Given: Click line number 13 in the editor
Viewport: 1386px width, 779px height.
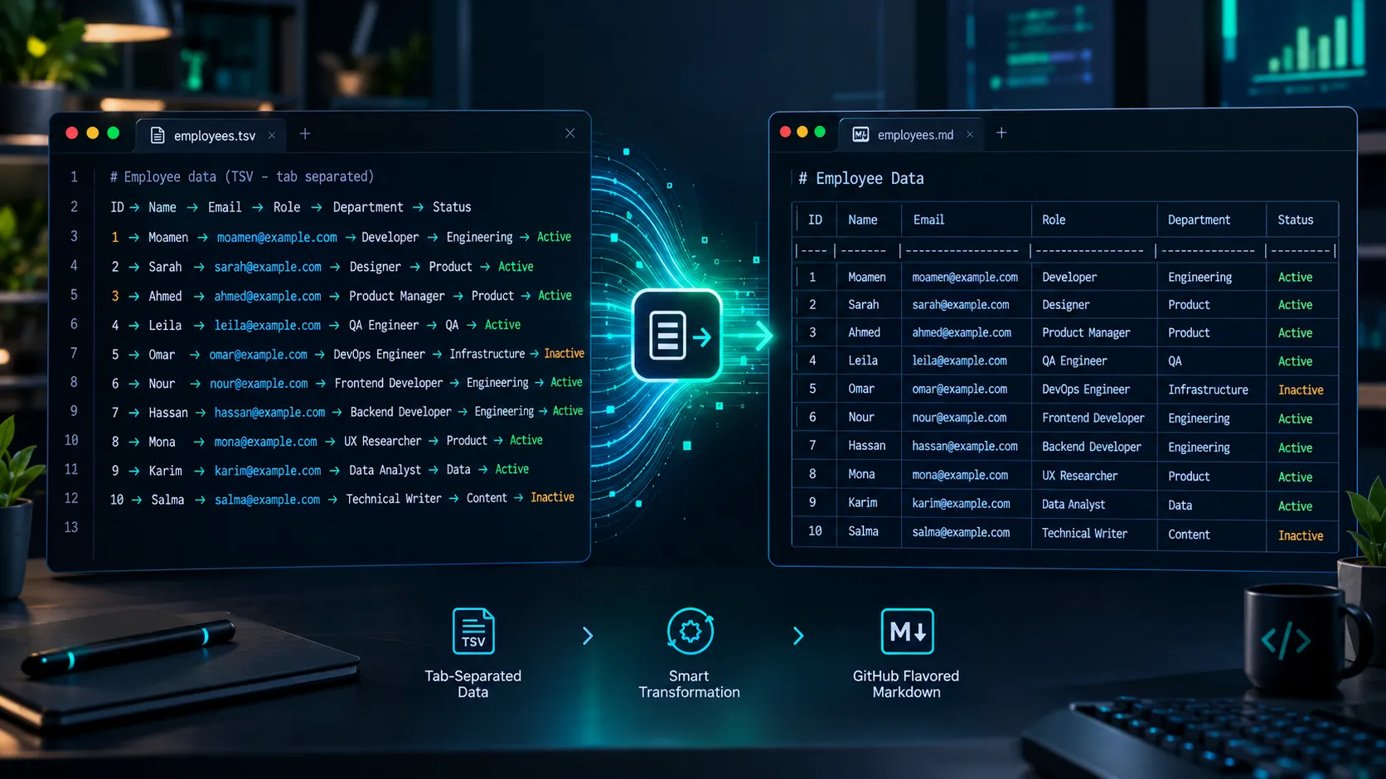Looking at the screenshot, I should 71,527.
